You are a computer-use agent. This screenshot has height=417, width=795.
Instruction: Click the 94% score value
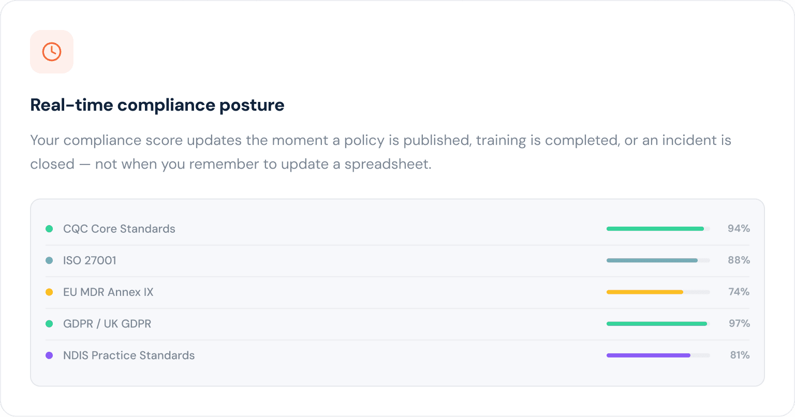739,229
